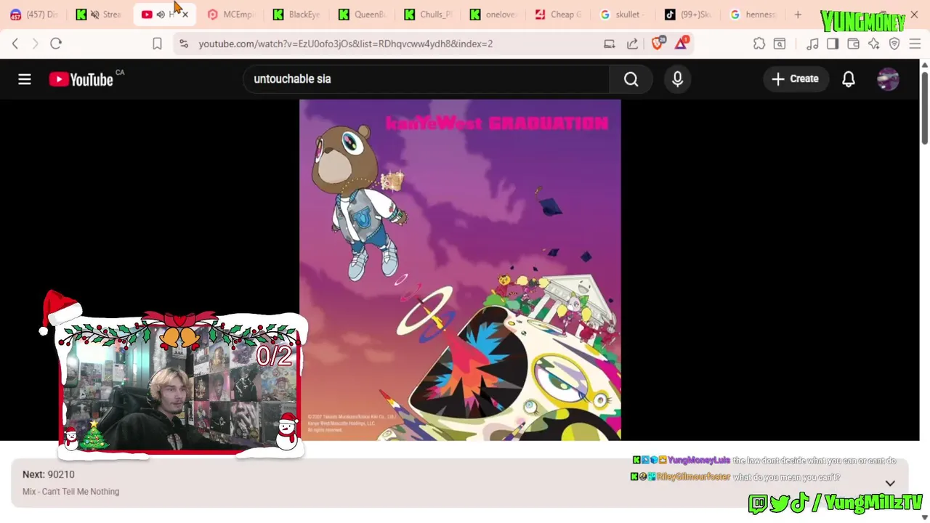This screenshot has height=523, width=930.
Task: Open the browser extensions puzzle icon
Action: (x=759, y=44)
